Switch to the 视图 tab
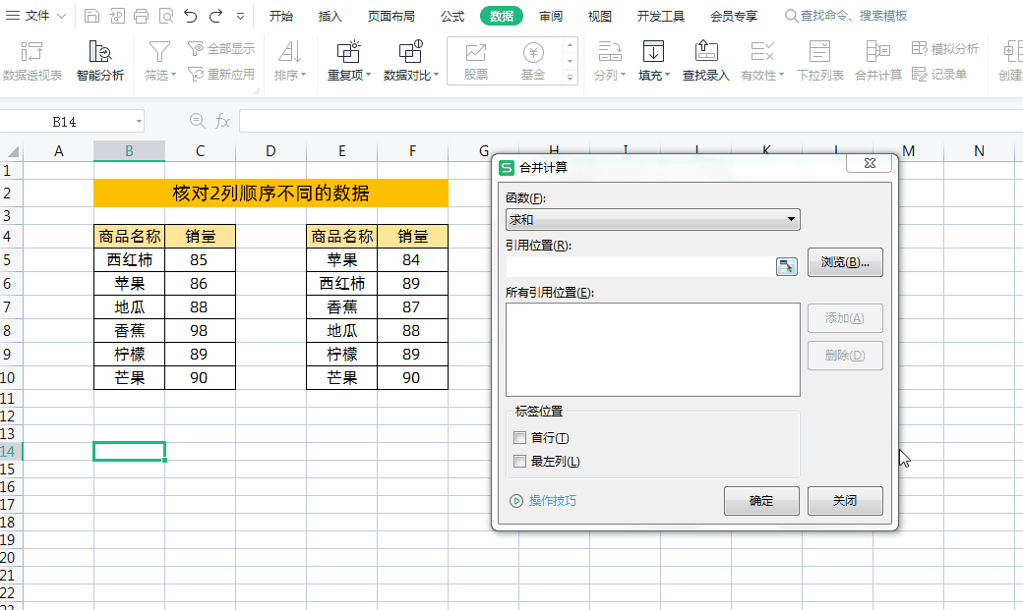Image resolution: width=1023 pixels, height=610 pixels. tap(600, 16)
